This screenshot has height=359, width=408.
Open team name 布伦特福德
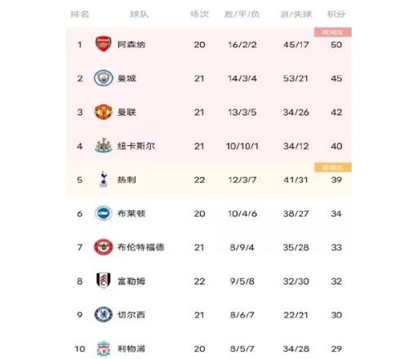[141, 247]
